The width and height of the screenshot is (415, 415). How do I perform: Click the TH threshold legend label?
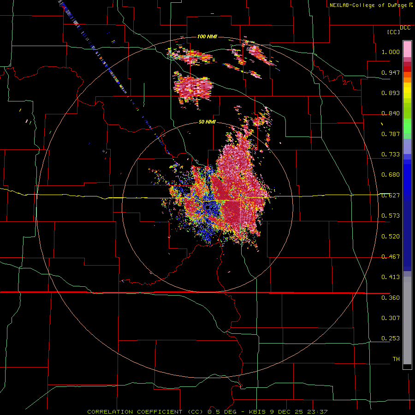pyautogui.click(x=396, y=359)
